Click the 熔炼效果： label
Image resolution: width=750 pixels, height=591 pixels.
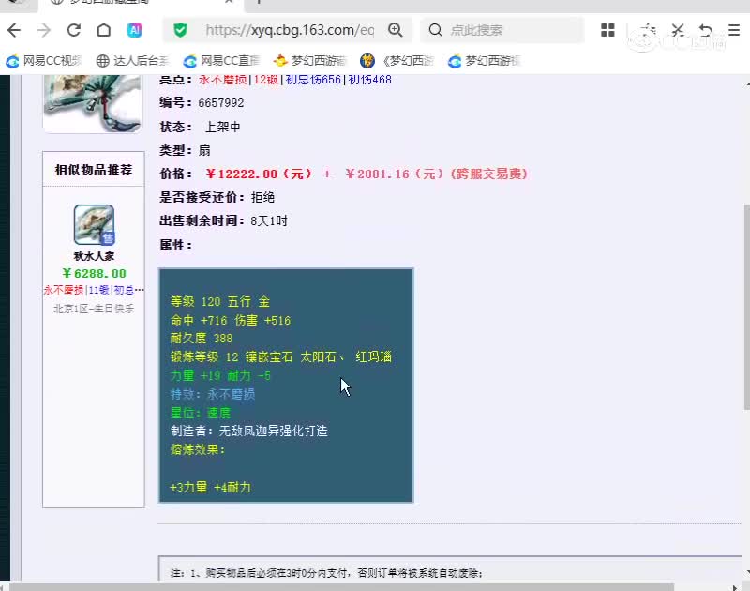[x=198, y=450]
